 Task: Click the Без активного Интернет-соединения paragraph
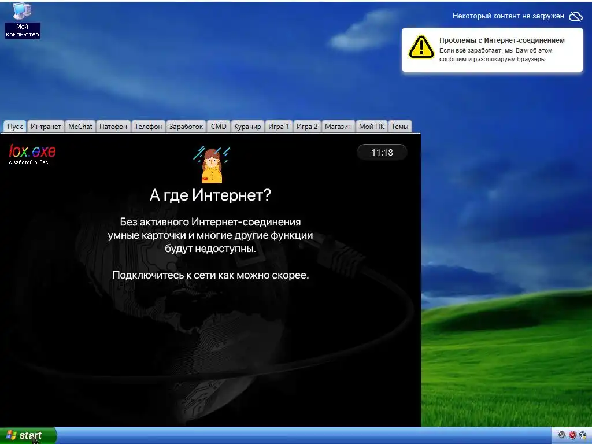(210, 235)
